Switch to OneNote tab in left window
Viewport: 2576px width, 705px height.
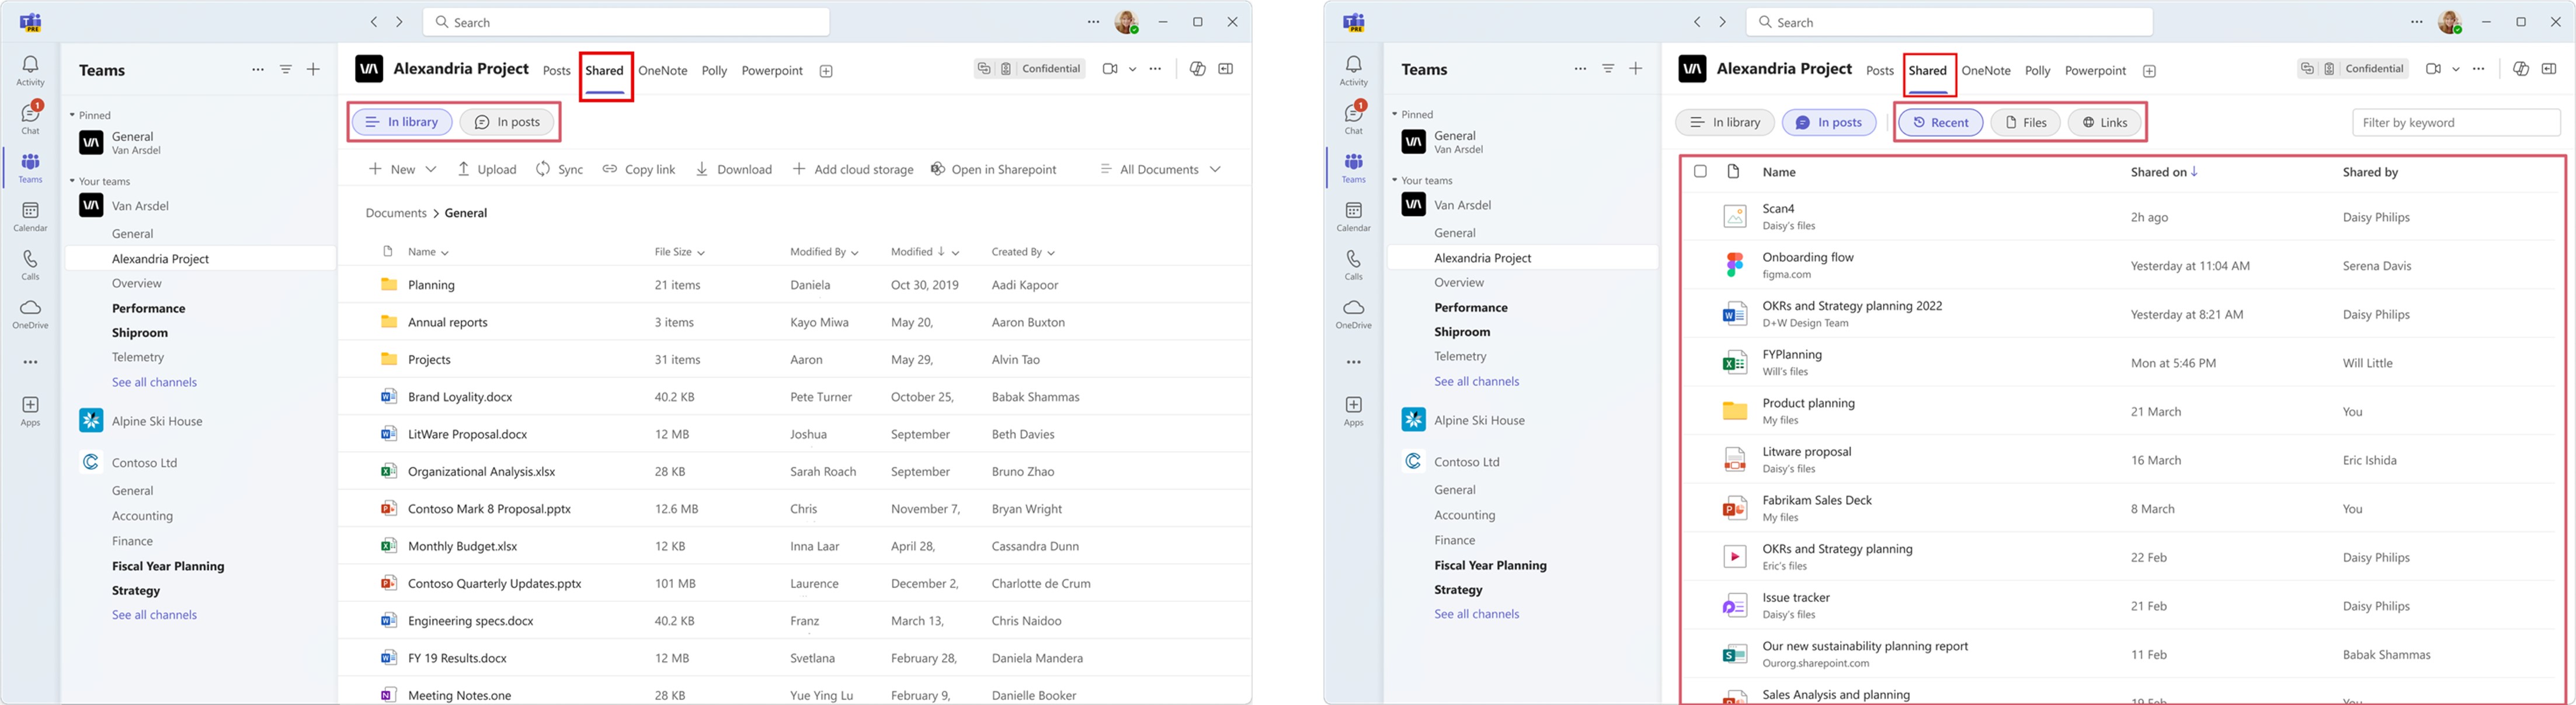pos(663,70)
